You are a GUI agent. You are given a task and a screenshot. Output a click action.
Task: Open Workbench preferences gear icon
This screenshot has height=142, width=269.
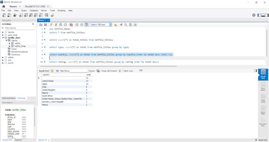pyautogui.click(x=254, y=15)
